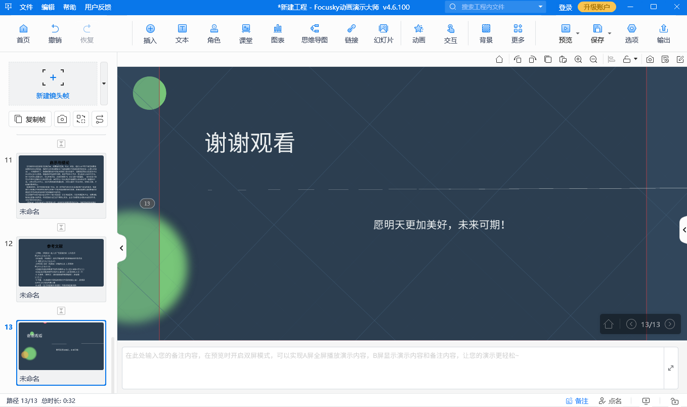Screen dimensions: 687x407
Task: Start 预览 preview
Action: (566, 34)
